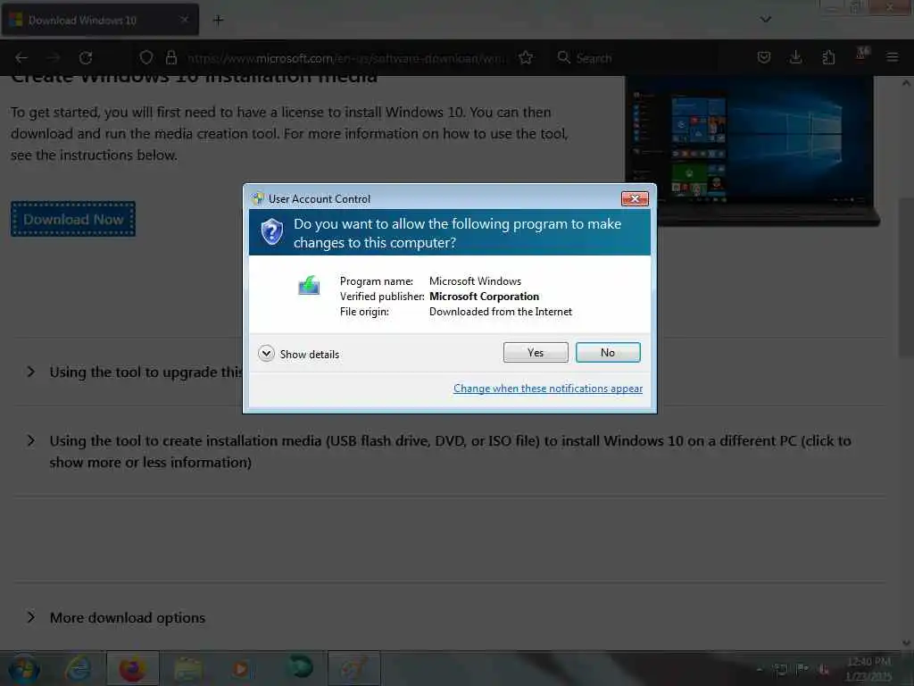
Task: Click the browser forward arrow
Action: point(54,58)
